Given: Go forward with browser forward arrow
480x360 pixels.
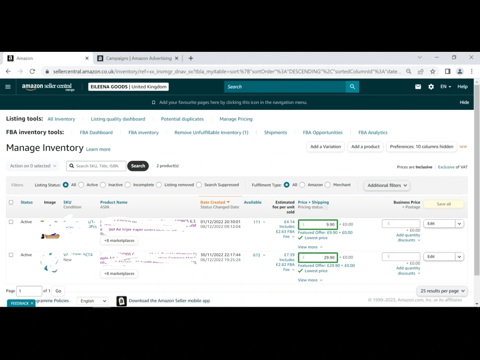Looking at the screenshot, I should coord(20,72).
